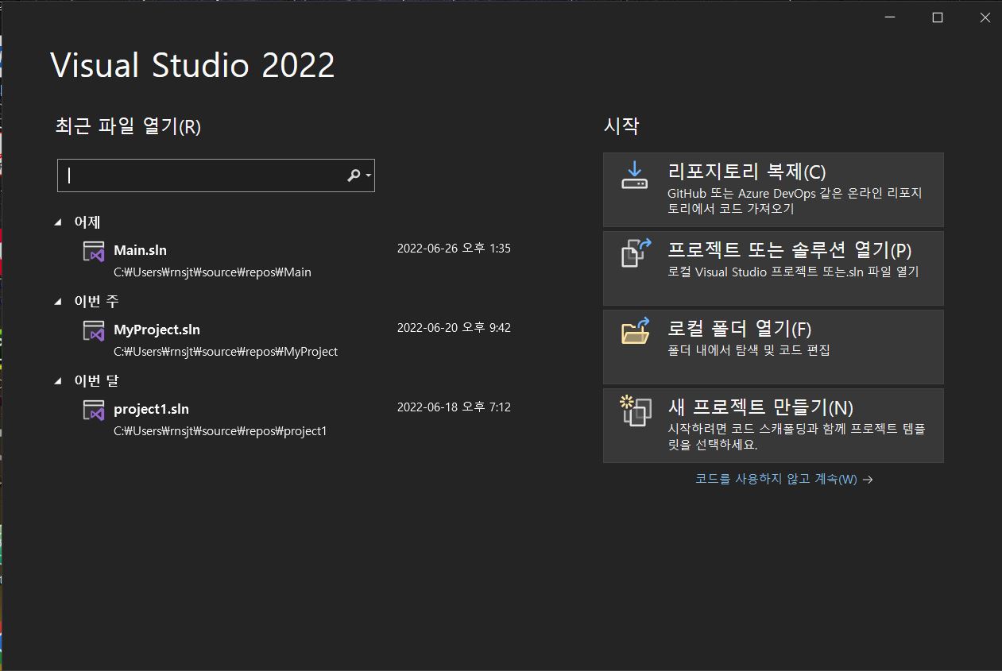Click the 로컬 폴더 열기(F) button

pyautogui.click(x=773, y=347)
